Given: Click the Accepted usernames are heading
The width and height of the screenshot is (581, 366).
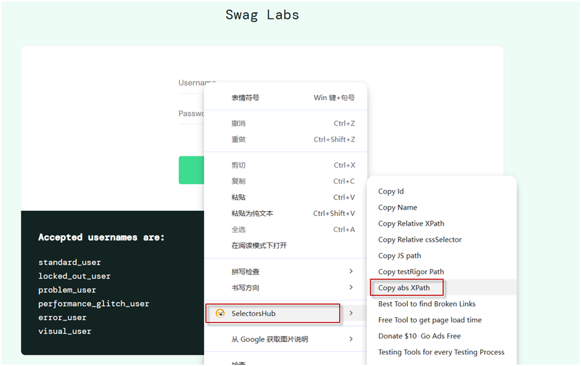Looking at the screenshot, I should point(101,237).
